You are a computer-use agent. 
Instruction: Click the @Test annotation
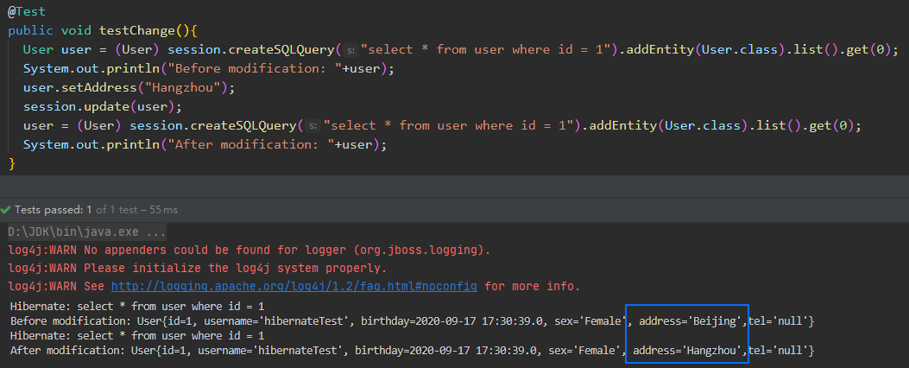[x=27, y=11]
